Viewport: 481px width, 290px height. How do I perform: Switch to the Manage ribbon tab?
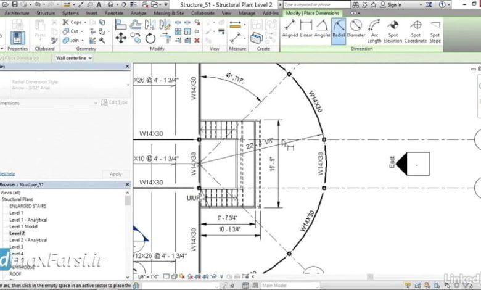247,13
